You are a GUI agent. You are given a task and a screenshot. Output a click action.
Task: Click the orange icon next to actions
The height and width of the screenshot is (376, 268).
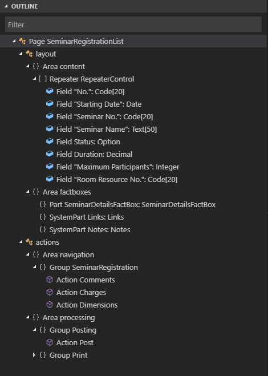click(29, 242)
